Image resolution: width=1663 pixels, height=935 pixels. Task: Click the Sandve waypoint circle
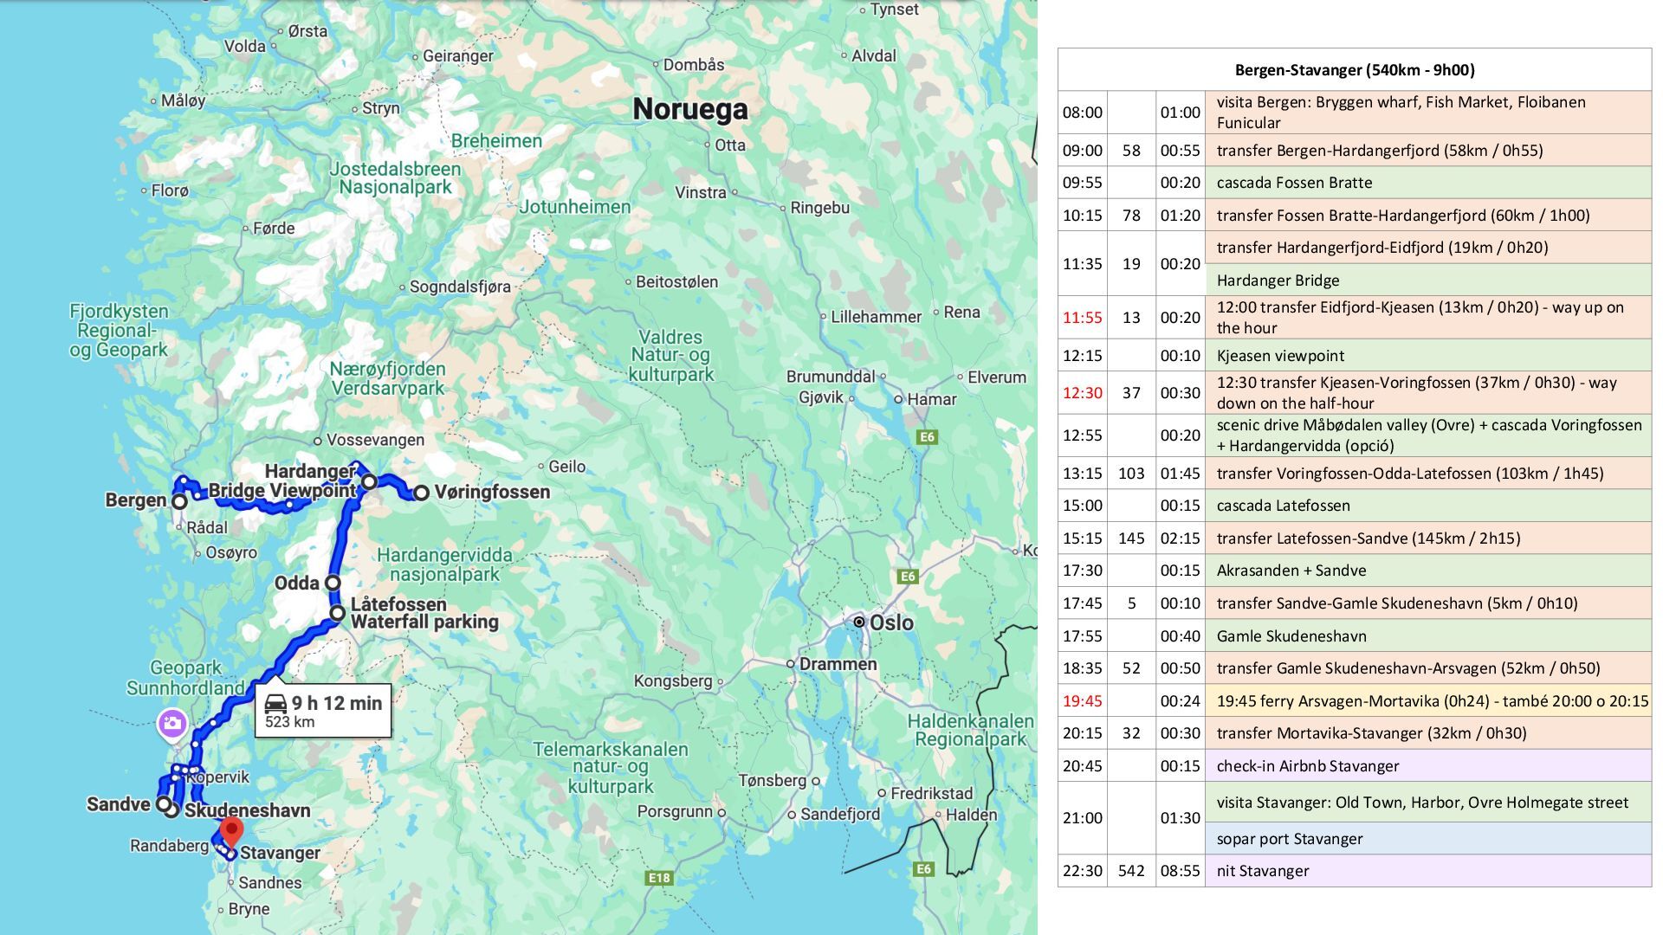pos(163,803)
